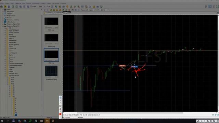Select the 2021 folder in the tree
This screenshot has height=123, width=219.
(x=12, y=82)
